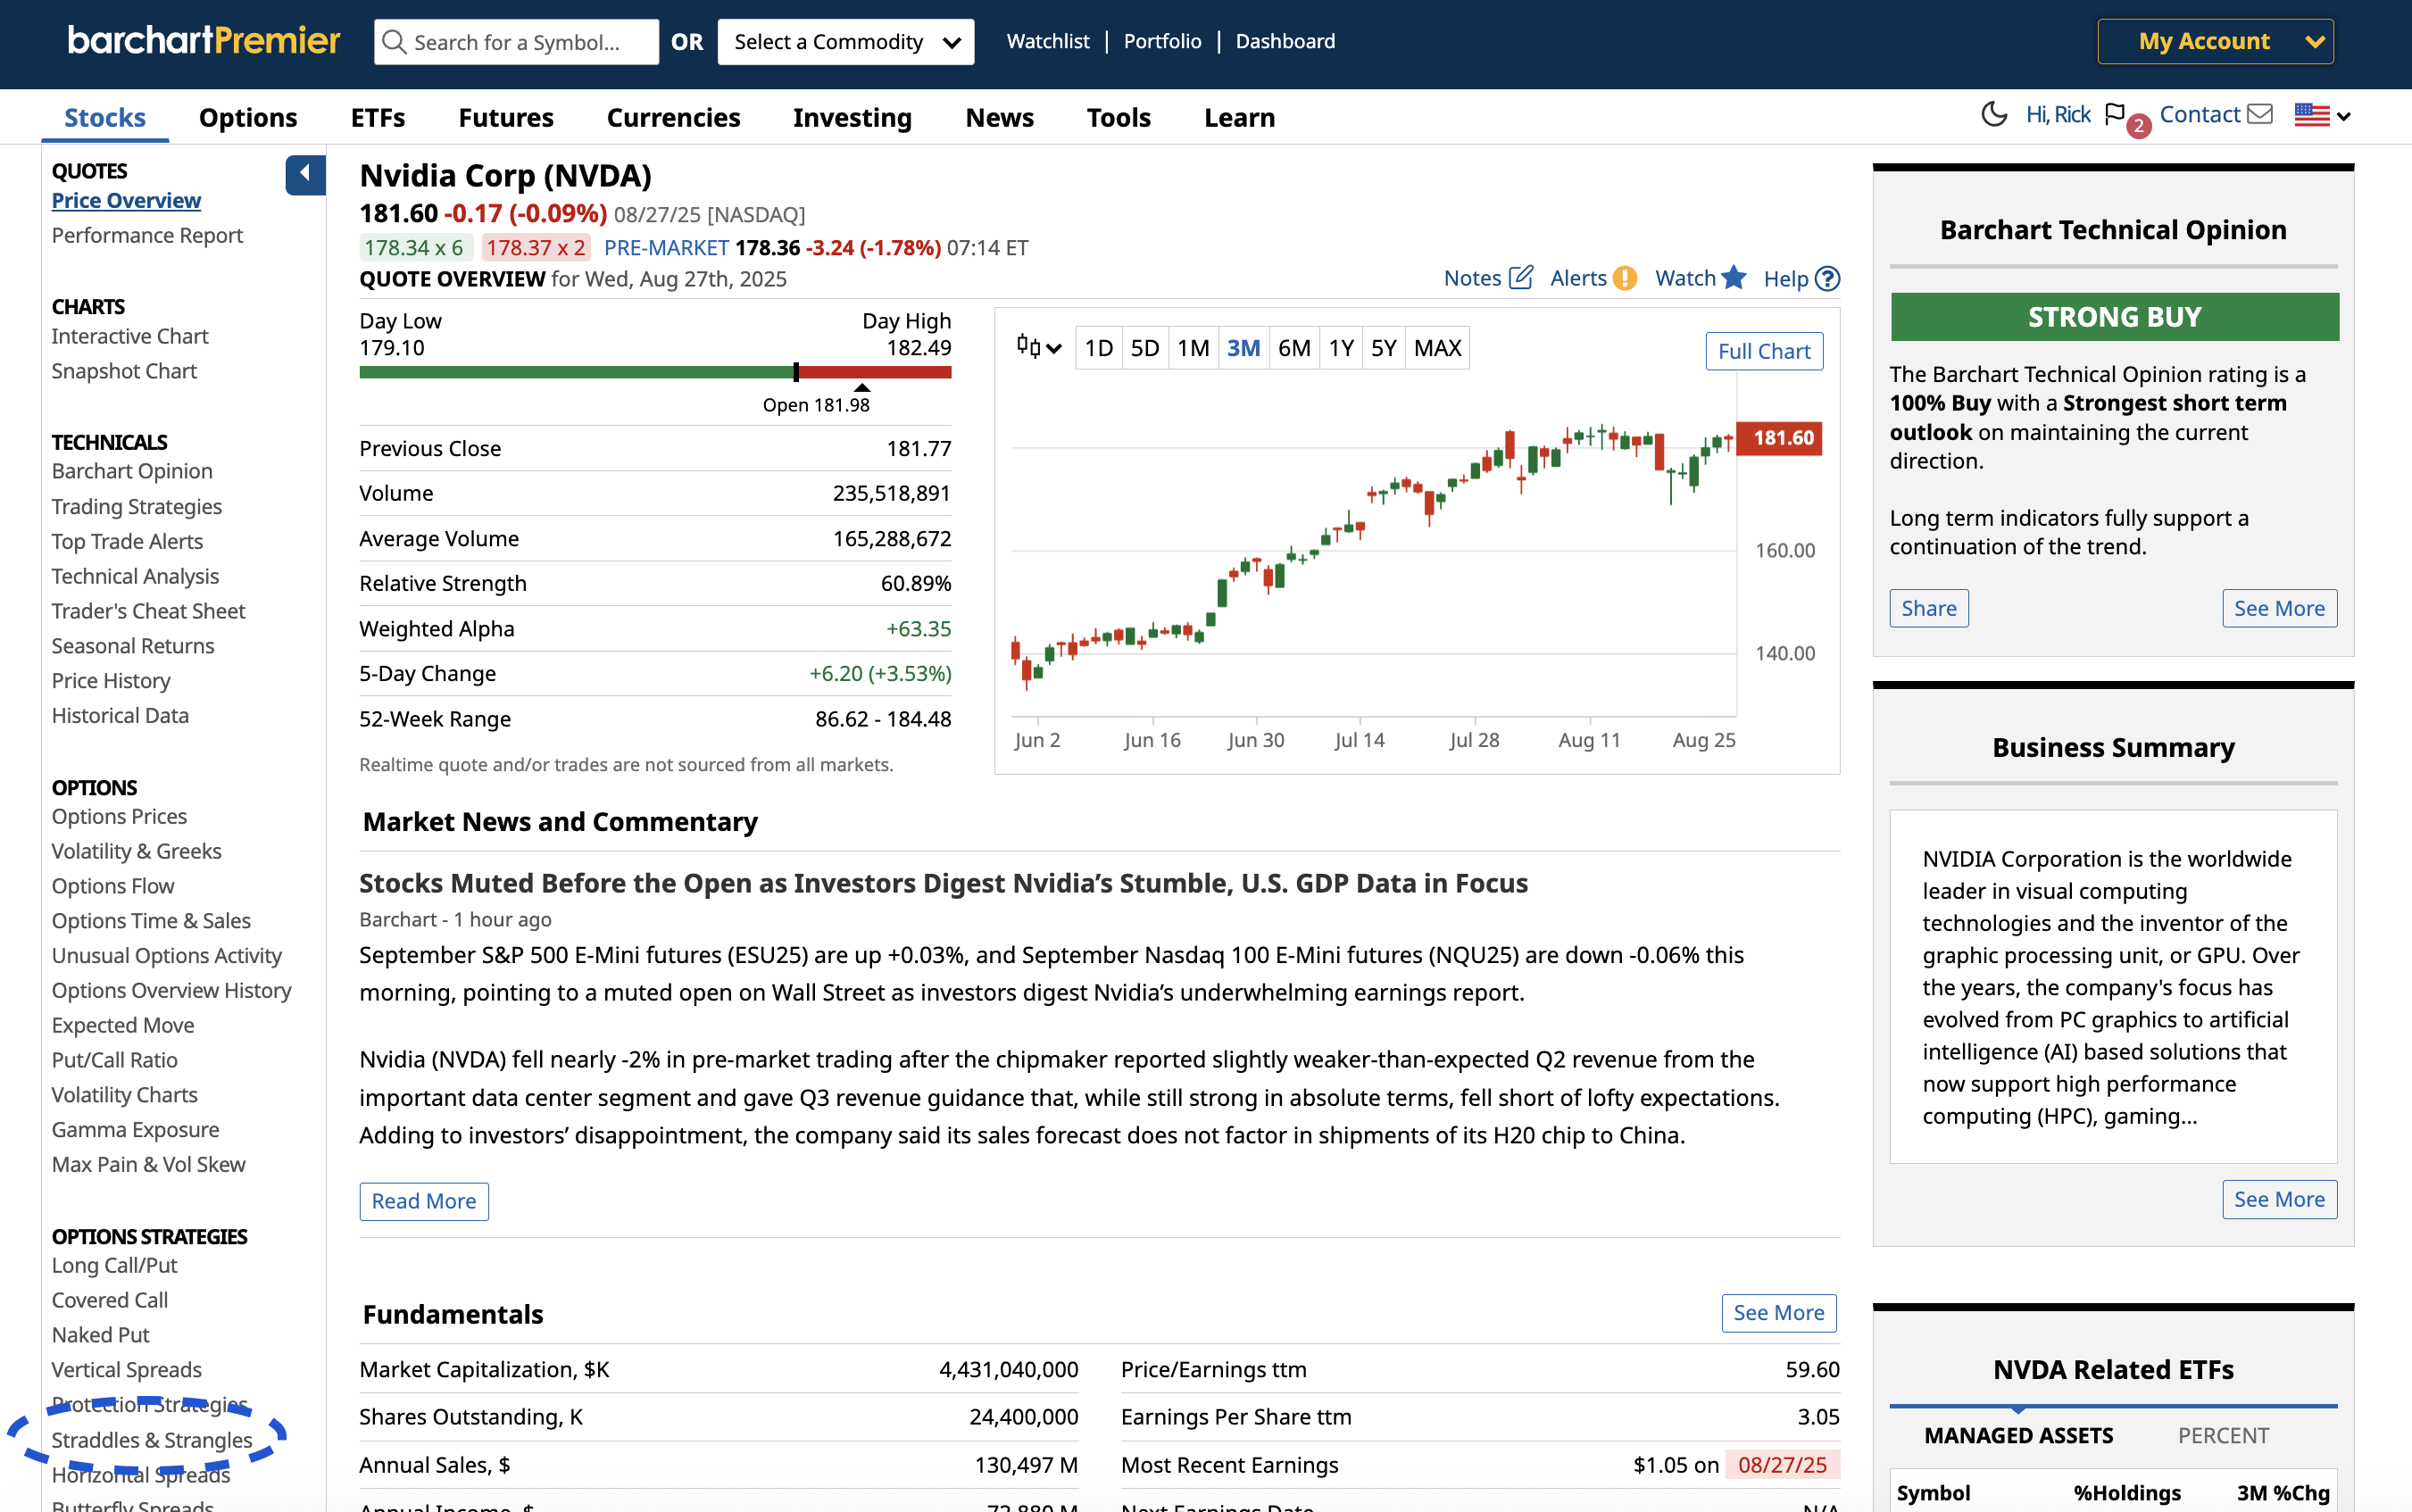The width and height of the screenshot is (2412, 1512).
Task: Open Notes pencil icon
Action: coord(1520,278)
